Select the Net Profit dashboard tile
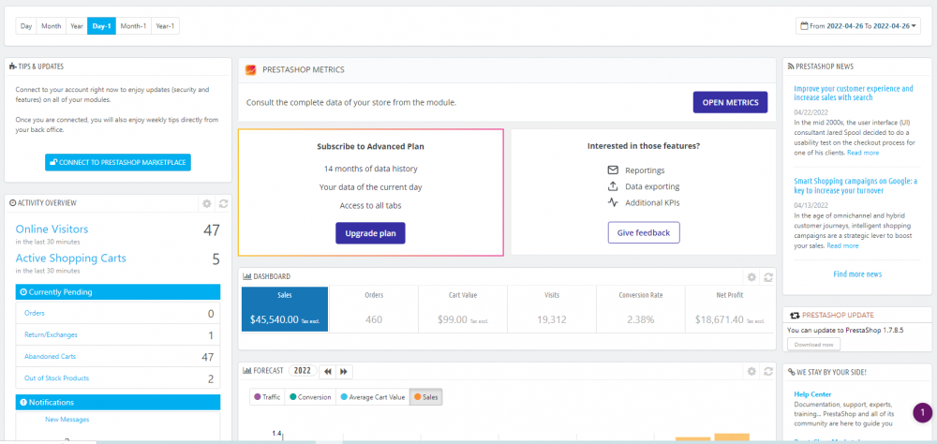This screenshot has width=937, height=444. [729, 309]
